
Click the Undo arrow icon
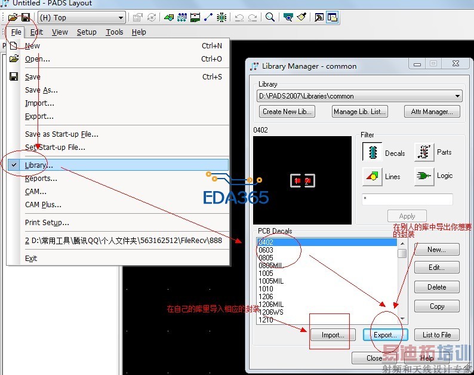[239, 17]
